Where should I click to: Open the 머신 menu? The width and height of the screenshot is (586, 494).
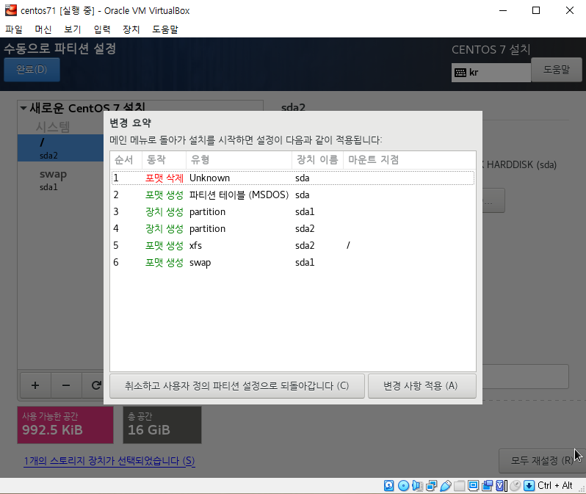click(43, 29)
